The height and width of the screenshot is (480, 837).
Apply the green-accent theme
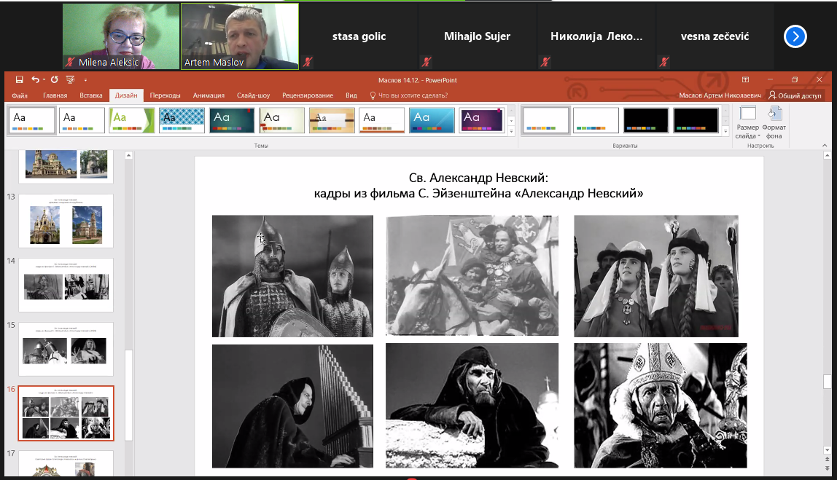pyautogui.click(x=132, y=120)
